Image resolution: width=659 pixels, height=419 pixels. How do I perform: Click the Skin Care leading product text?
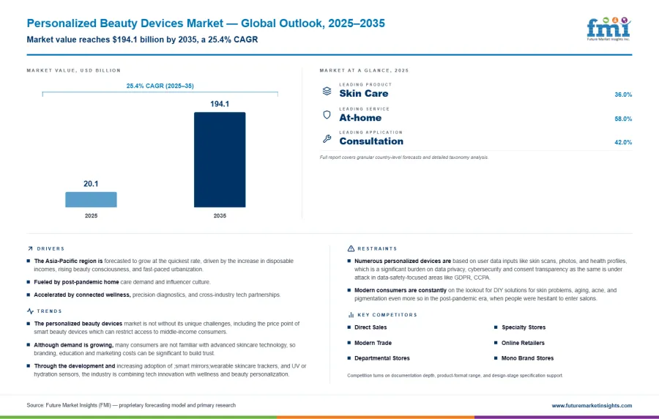363,93
